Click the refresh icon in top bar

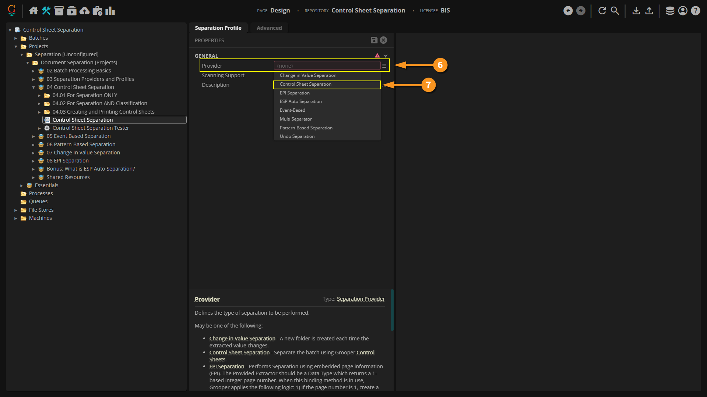tap(602, 11)
